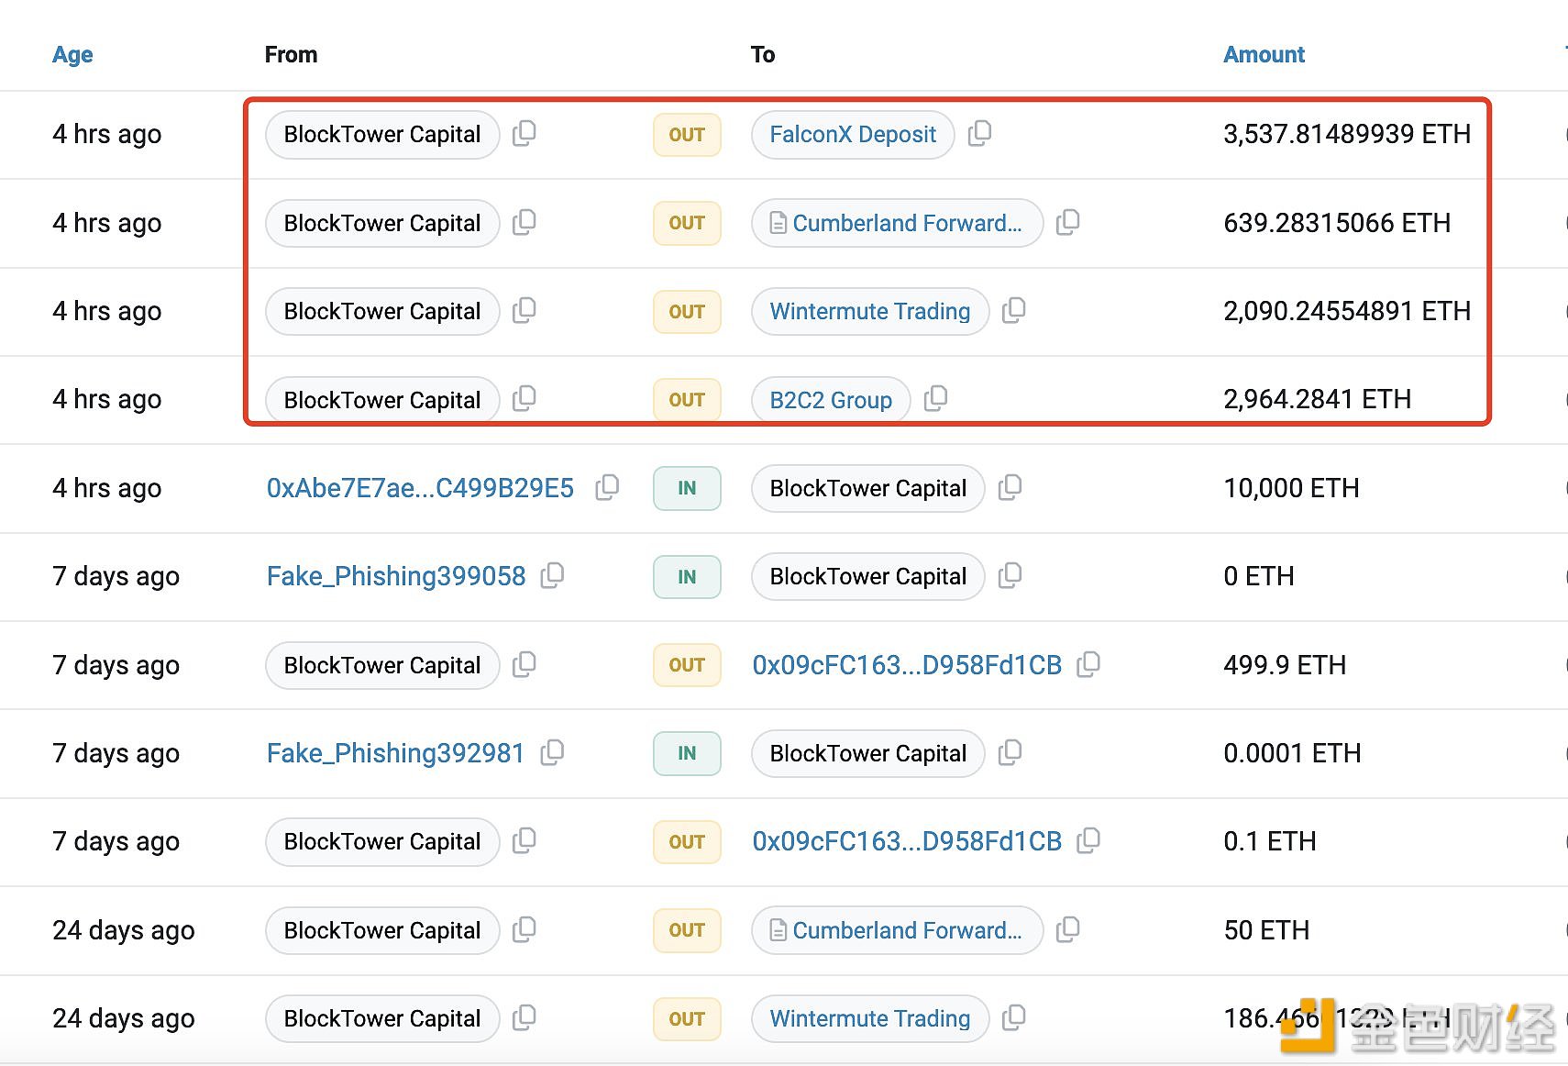Copy 0x09cFC163 address in 0.1 ETH row
The image size is (1568, 1066).
click(x=1088, y=841)
